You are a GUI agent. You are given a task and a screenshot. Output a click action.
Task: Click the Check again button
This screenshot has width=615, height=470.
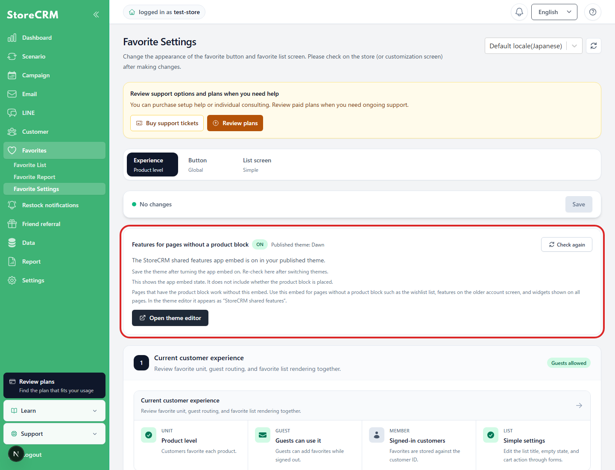coord(567,244)
